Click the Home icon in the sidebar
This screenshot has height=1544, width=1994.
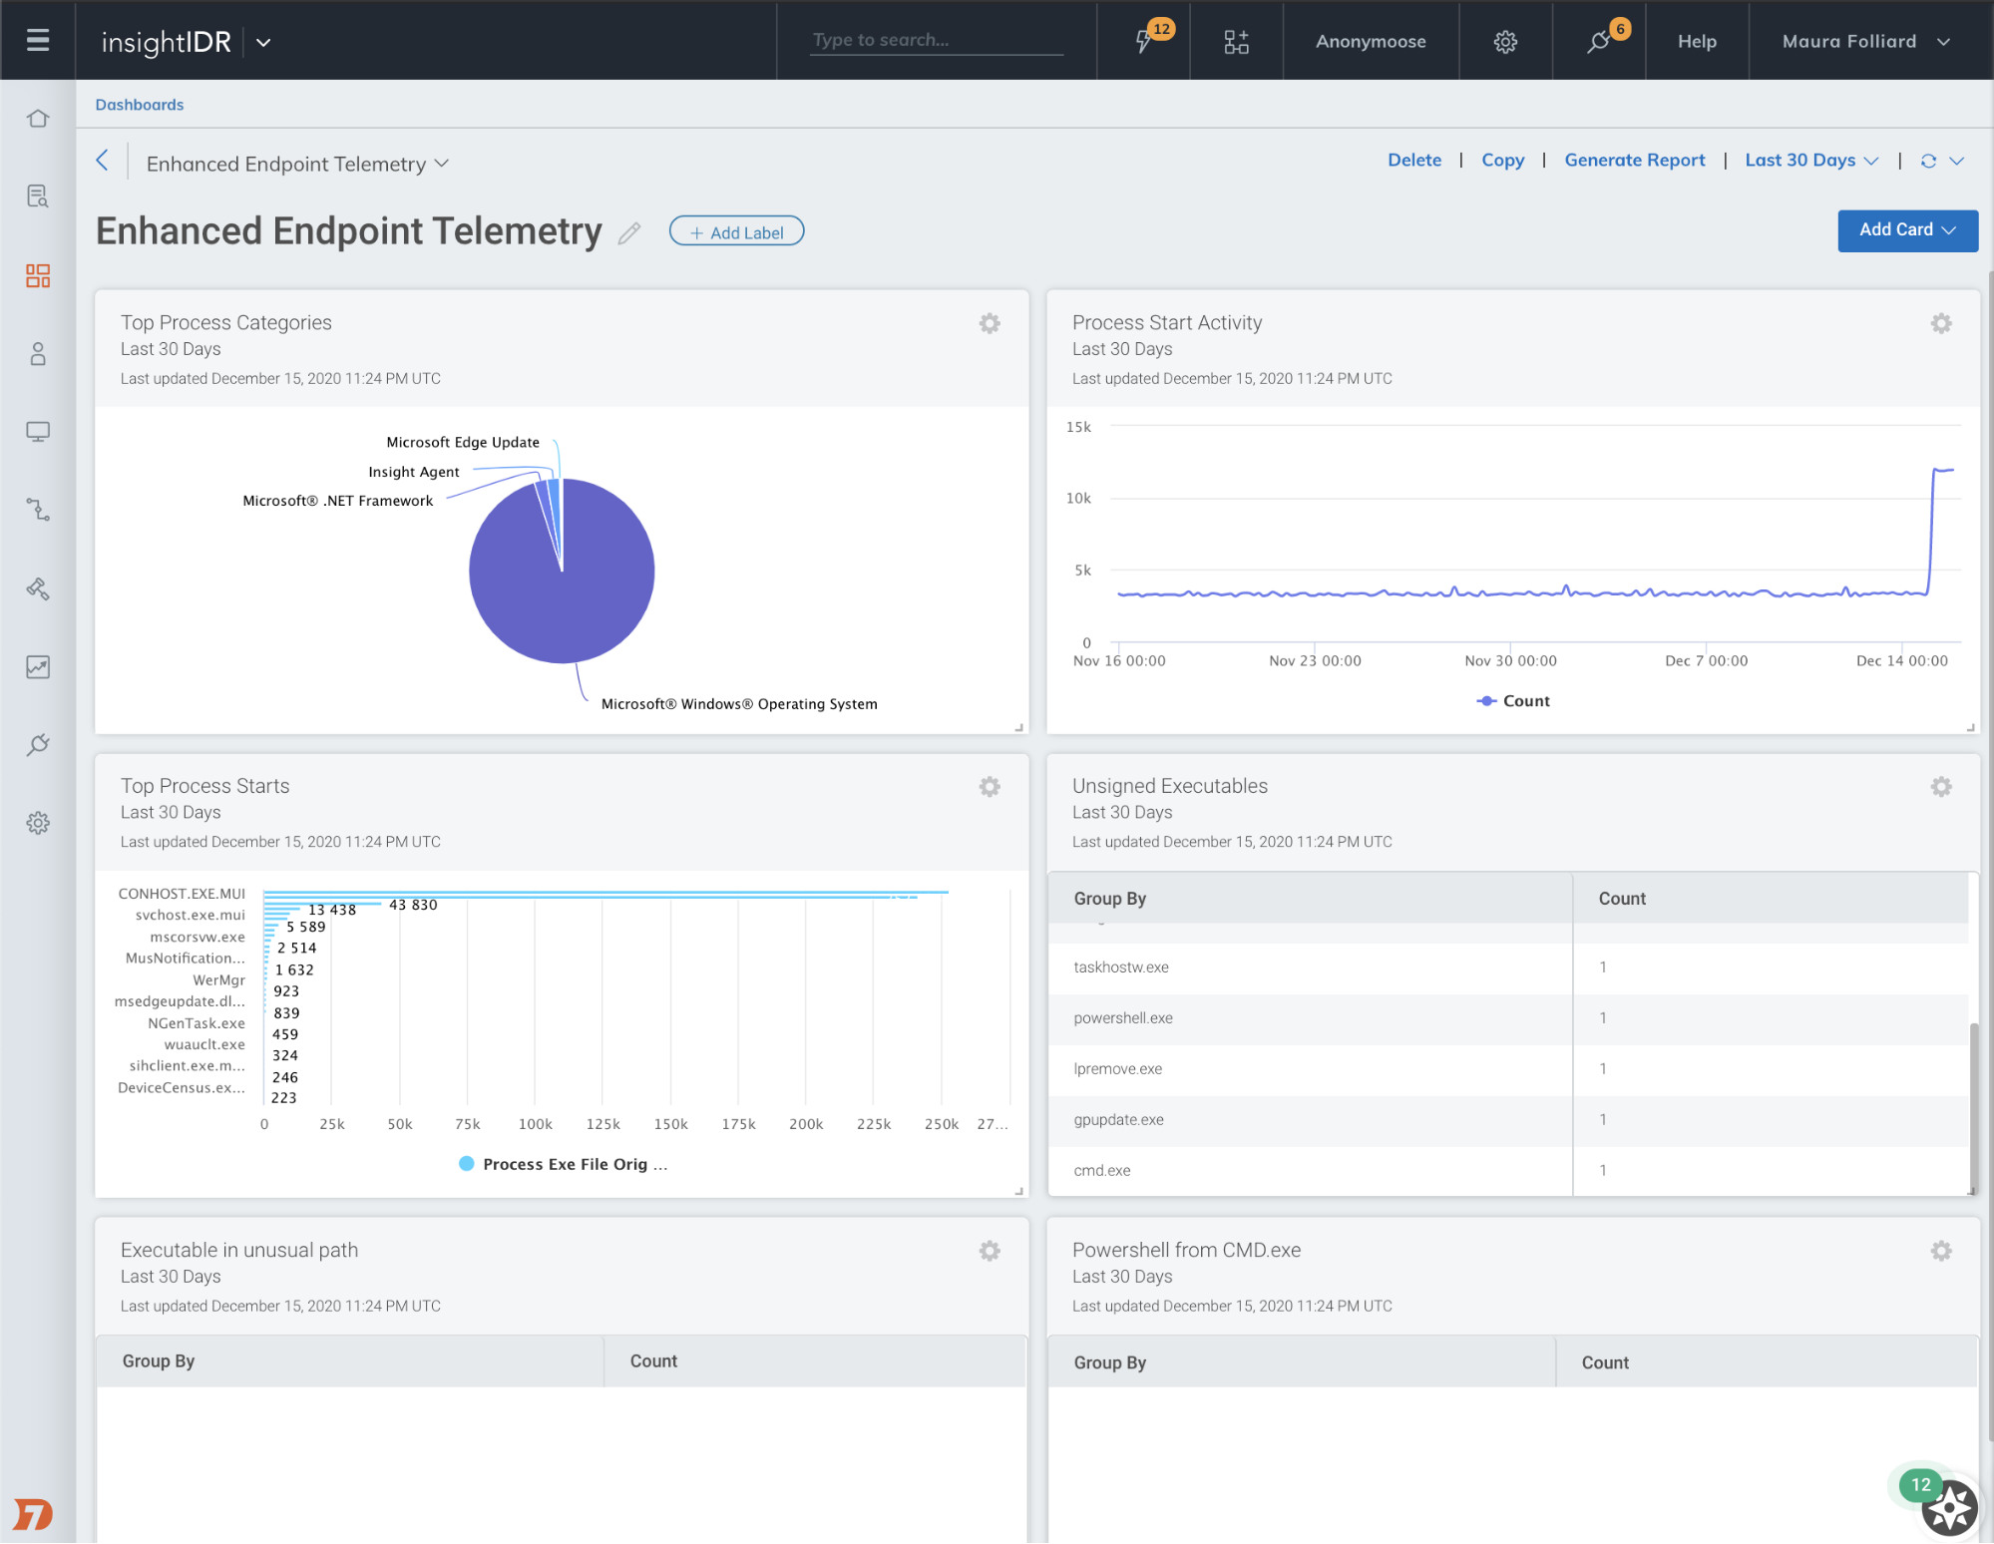coord(38,119)
